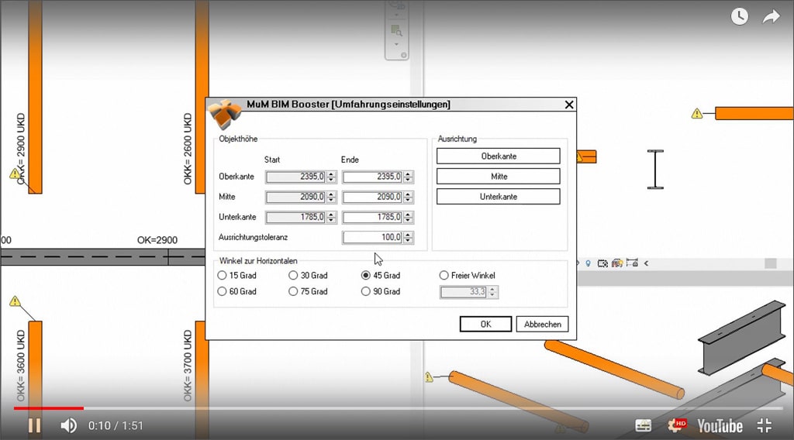Select the gray steel I-beam in 3D view
The height and width of the screenshot is (440, 794).
point(742,337)
